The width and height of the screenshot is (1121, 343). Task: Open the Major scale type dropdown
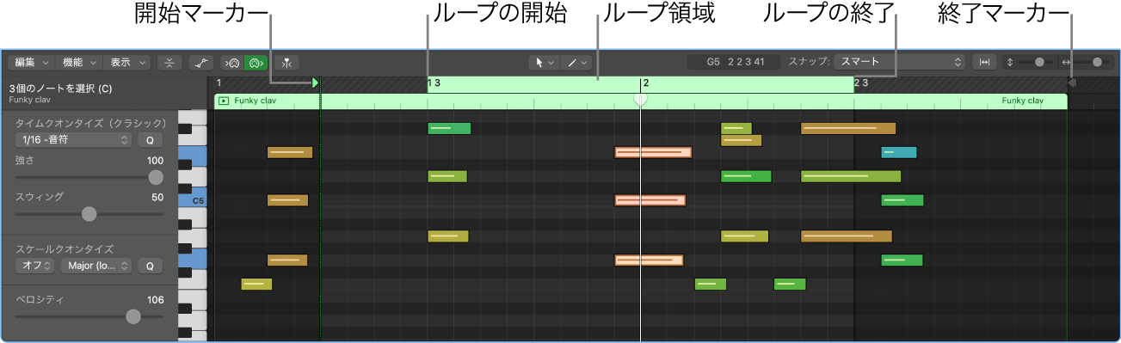click(95, 266)
